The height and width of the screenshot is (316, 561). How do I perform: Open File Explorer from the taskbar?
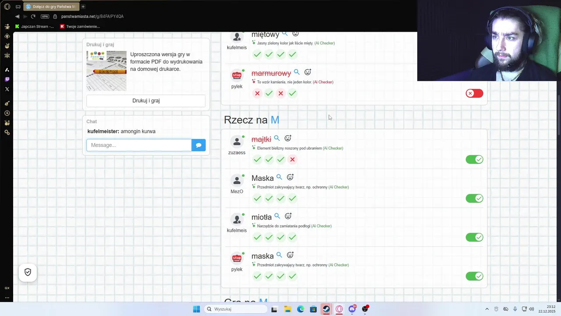(288, 309)
